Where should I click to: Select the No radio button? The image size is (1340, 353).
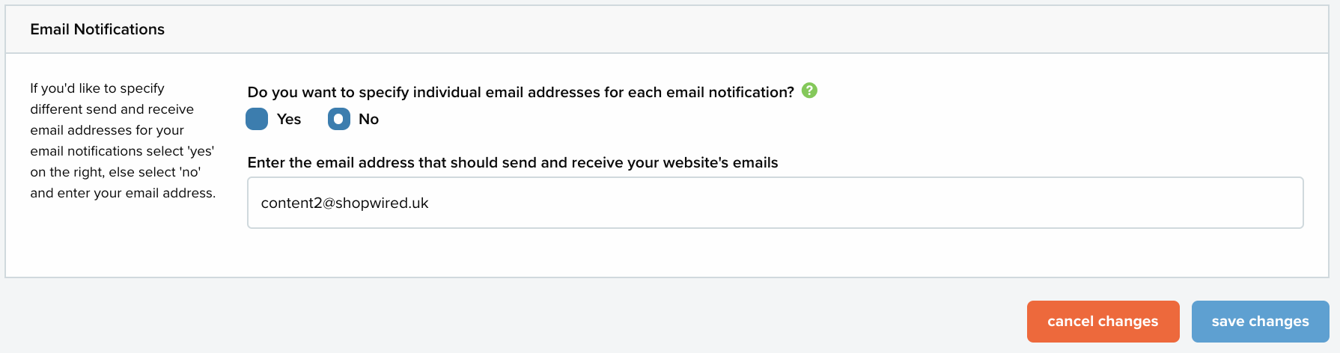tap(339, 119)
